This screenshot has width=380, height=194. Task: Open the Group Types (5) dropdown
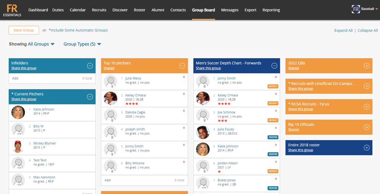point(82,44)
